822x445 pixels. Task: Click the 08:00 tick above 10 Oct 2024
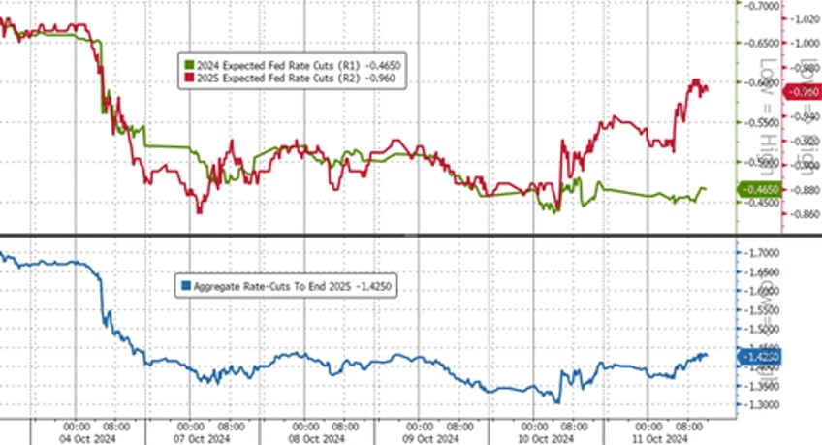point(574,427)
